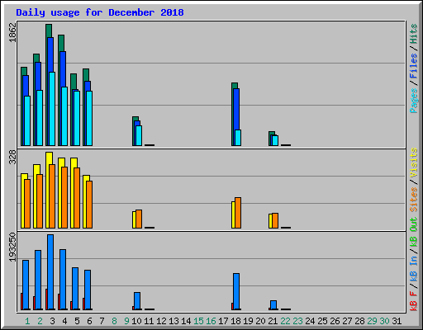
Task: Click the orange sites bar for day 10
Action: point(139,219)
